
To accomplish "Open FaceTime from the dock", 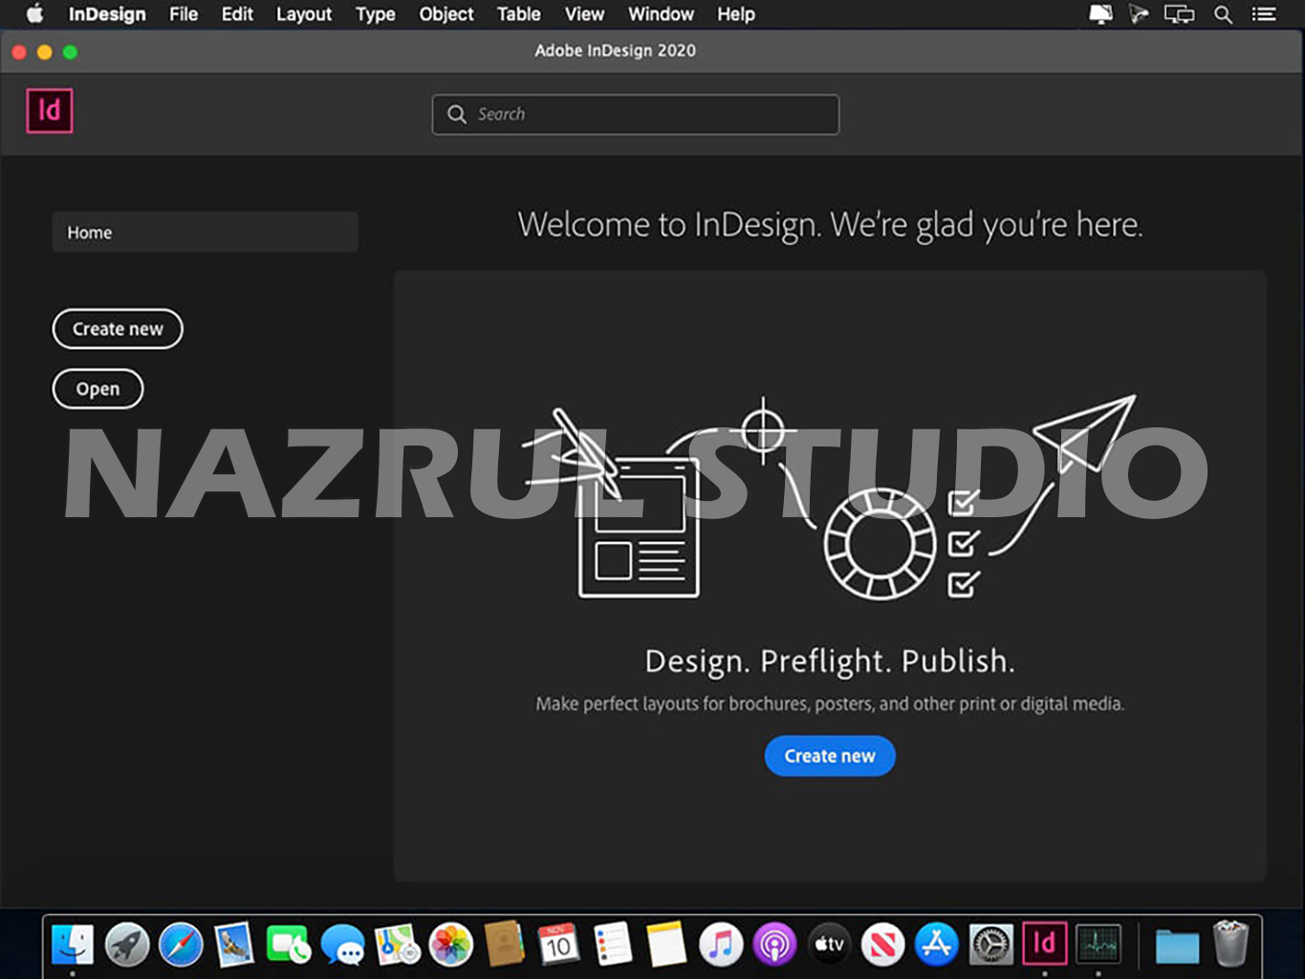I will [x=289, y=946].
